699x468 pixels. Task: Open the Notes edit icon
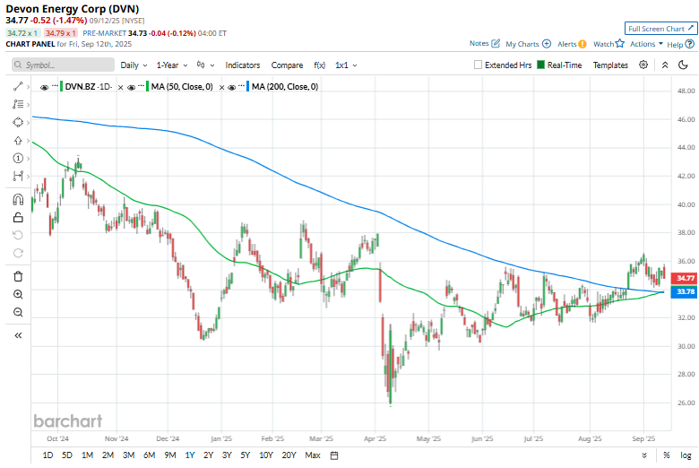496,43
